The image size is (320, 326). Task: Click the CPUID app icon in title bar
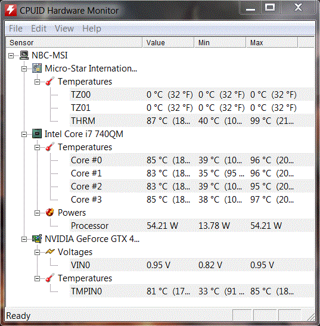[11, 10]
